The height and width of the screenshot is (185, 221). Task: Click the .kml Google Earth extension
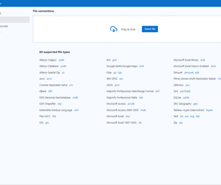[141, 66]
